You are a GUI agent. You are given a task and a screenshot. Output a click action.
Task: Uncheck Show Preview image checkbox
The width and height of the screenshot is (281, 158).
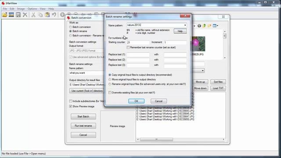70,106
